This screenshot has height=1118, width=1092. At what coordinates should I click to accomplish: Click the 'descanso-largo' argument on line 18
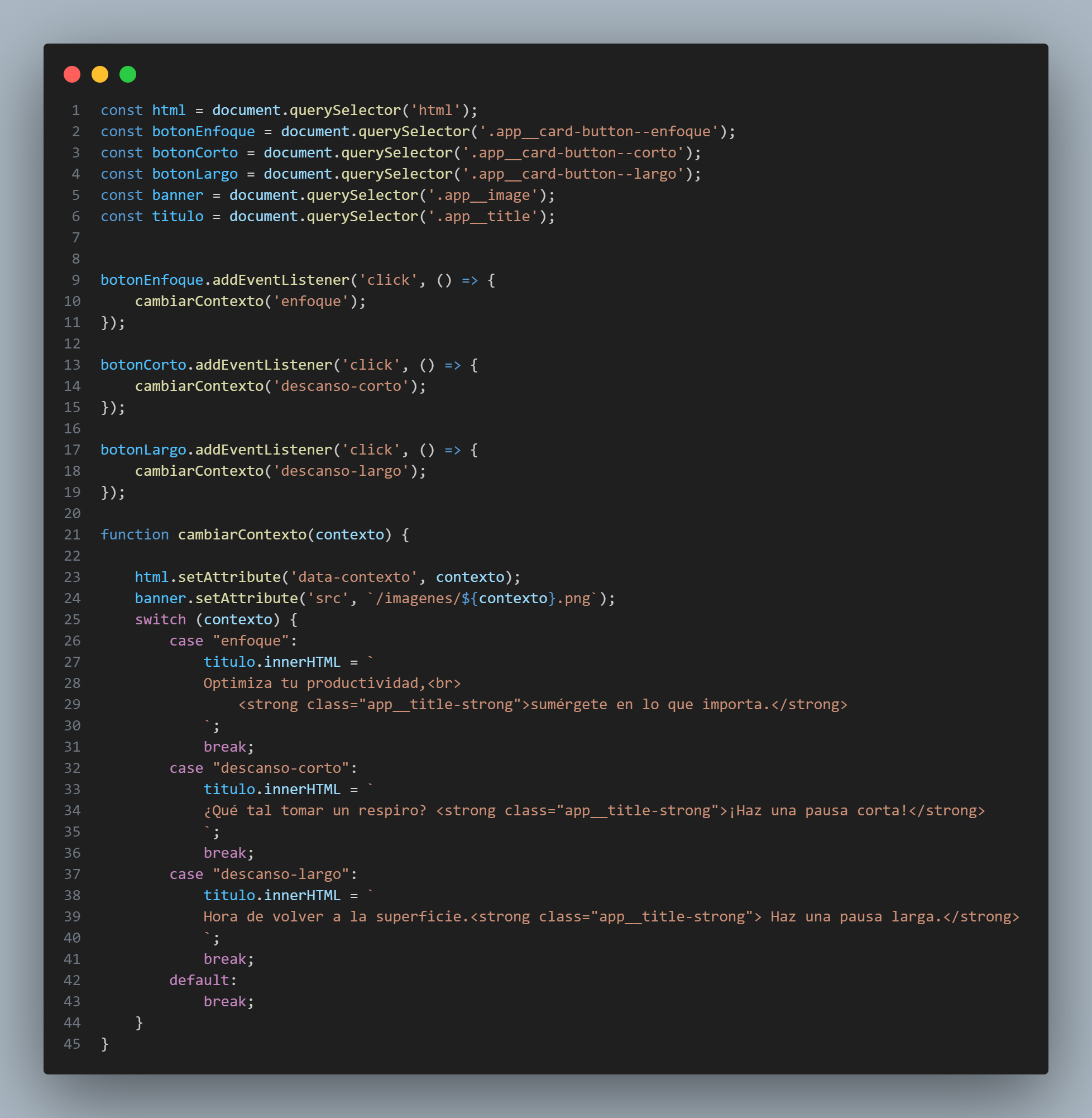point(341,471)
